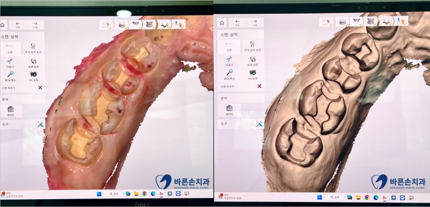Expand the tools wrench section on right screen
Image resolution: width=430 pixels, height=207 pixels.
click(x=259, y=123)
